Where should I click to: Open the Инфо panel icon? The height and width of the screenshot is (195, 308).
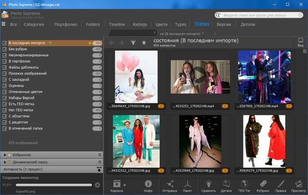click(148, 184)
